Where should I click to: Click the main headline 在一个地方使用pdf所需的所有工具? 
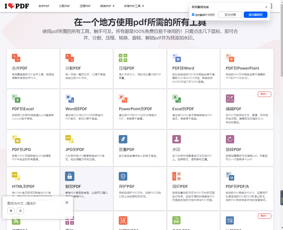pyautogui.click(x=140, y=22)
